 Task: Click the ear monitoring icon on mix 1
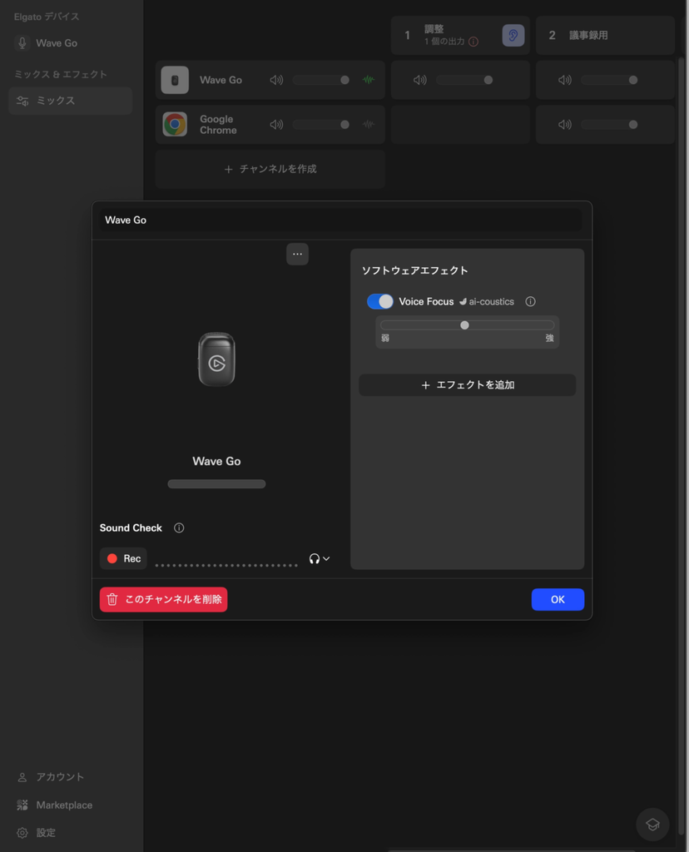pyautogui.click(x=513, y=35)
